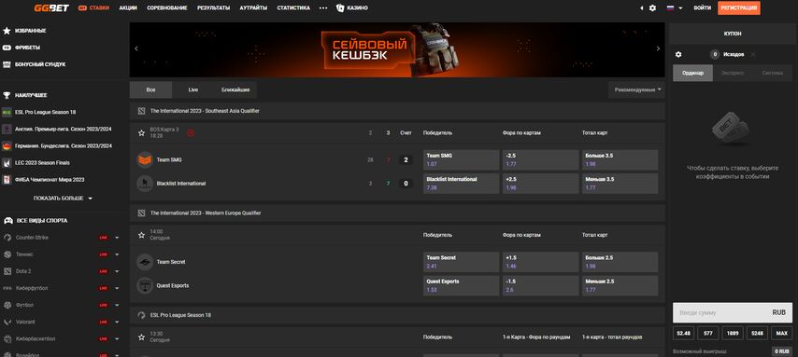Open the Казино section

351,8
